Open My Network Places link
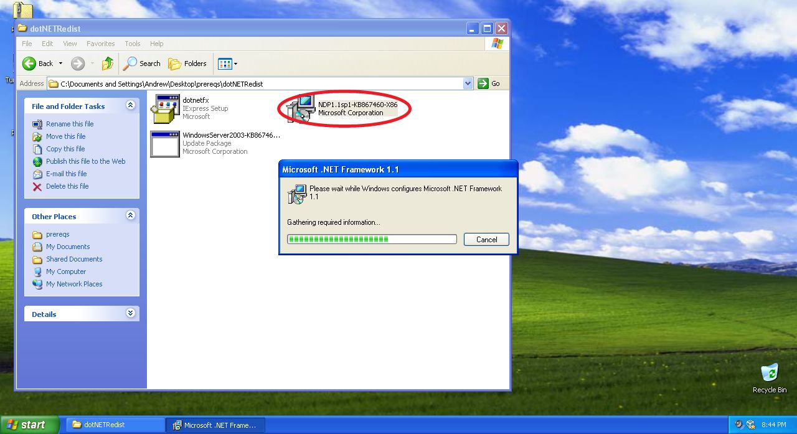Screen dimensions: 797x434 pos(74,284)
